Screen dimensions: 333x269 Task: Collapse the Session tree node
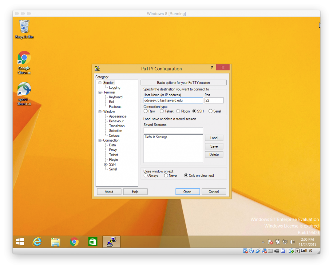point(100,83)
